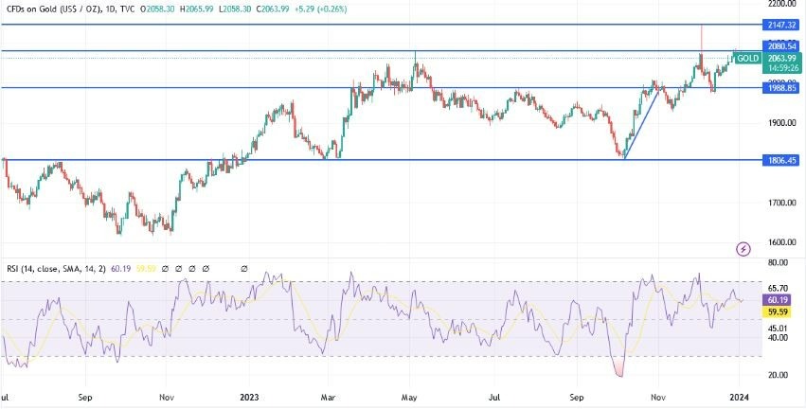Click the high value H2065.99

(x=196, y=9)
